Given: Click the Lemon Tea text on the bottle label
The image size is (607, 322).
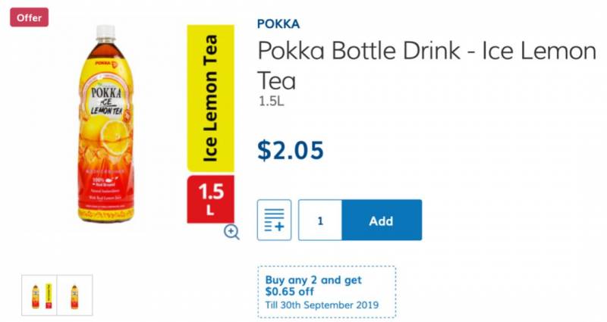Looking at the screenshot, I should pyautogui.click(x=107, y=111).
